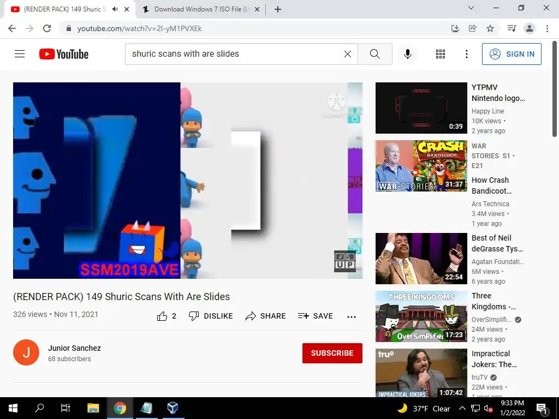Screen dimensions: 559x419
Task: Show hidden tray icons chevron
Action: [462, 408]
